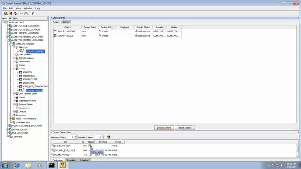Expand the User Defined Types node

(14, 94)
